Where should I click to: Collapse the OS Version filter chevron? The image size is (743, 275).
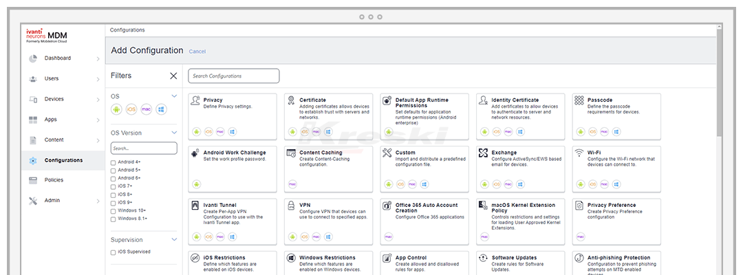pos(174,133)
